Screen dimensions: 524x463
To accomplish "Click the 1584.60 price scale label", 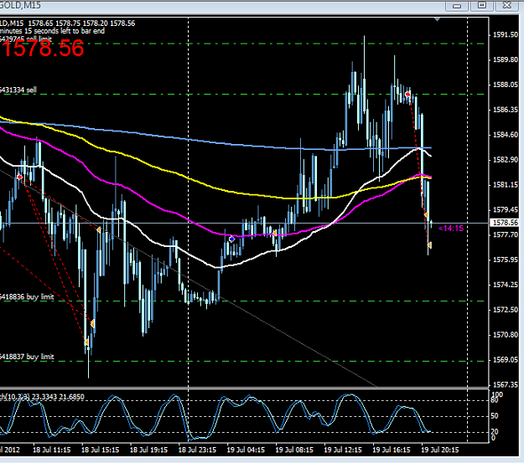I will (x=506, y=135).
